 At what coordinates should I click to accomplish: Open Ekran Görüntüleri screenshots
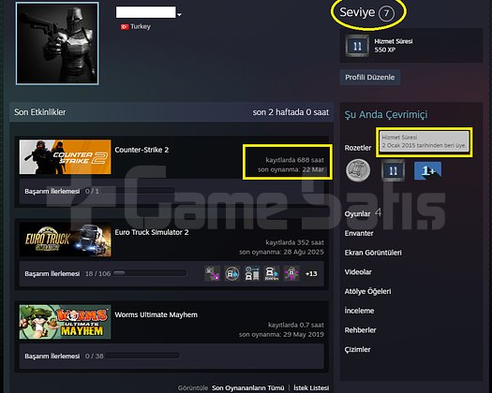pyautogui.click(x=373, y=253)
